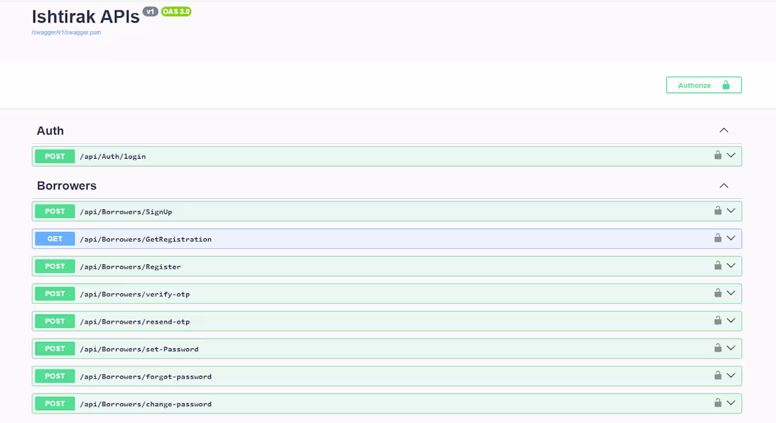Click the POST badge for SignUp
This screenshot has width=776, height=423.
tap(55, 211)
